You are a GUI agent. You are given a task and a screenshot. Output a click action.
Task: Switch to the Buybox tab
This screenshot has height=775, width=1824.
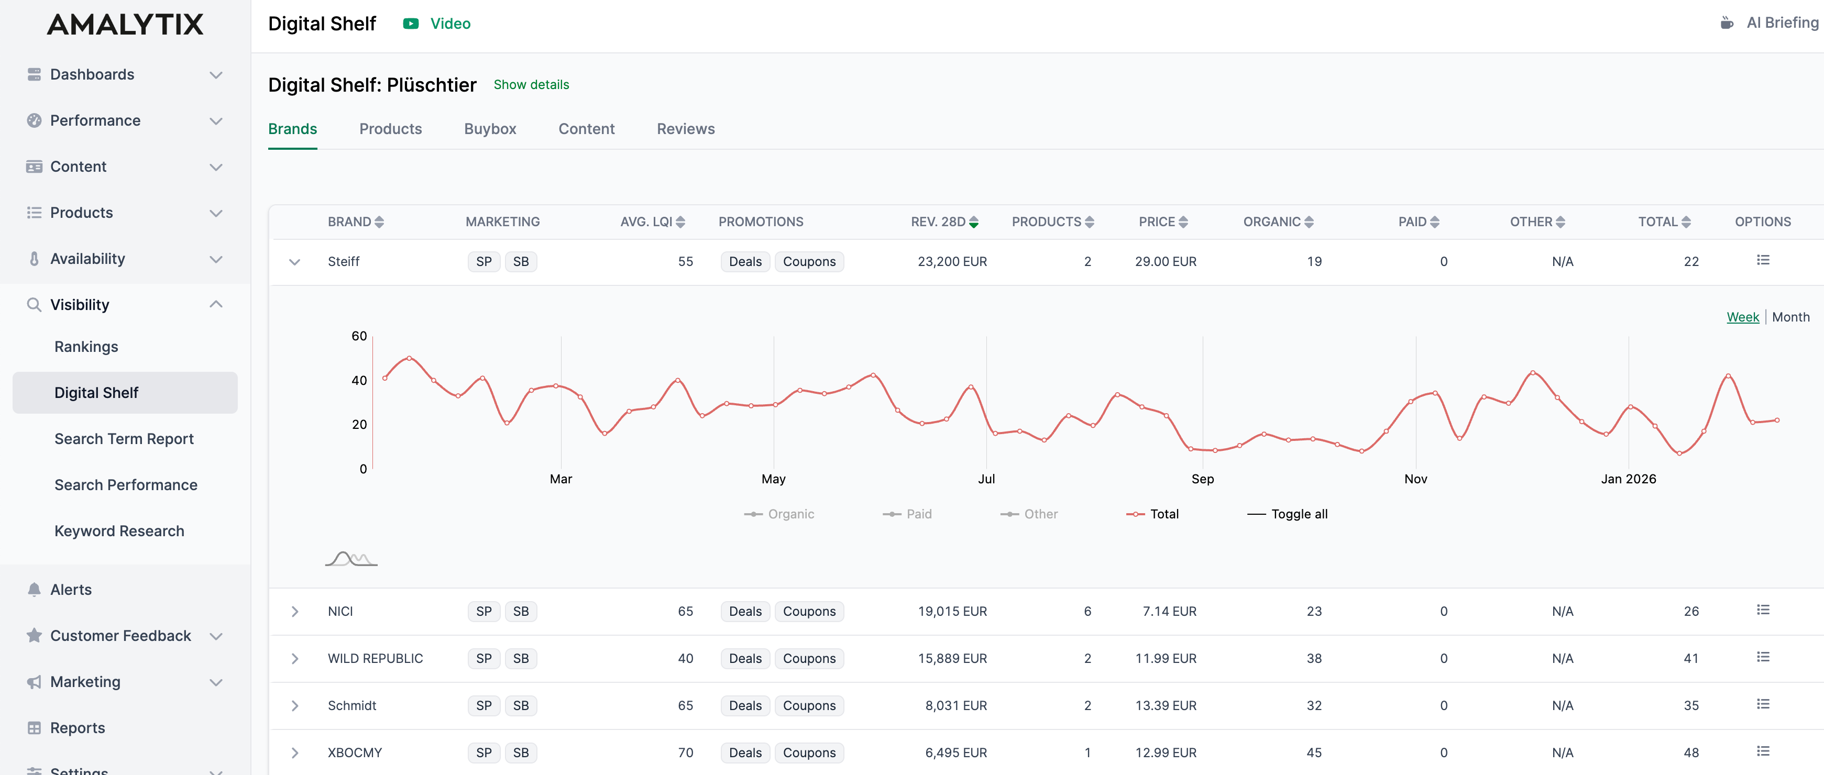490,129
